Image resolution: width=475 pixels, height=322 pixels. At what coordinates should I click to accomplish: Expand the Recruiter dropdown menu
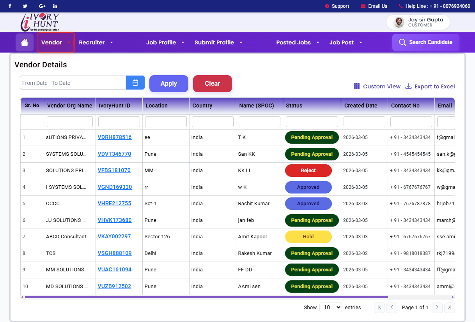pos(96,42)
